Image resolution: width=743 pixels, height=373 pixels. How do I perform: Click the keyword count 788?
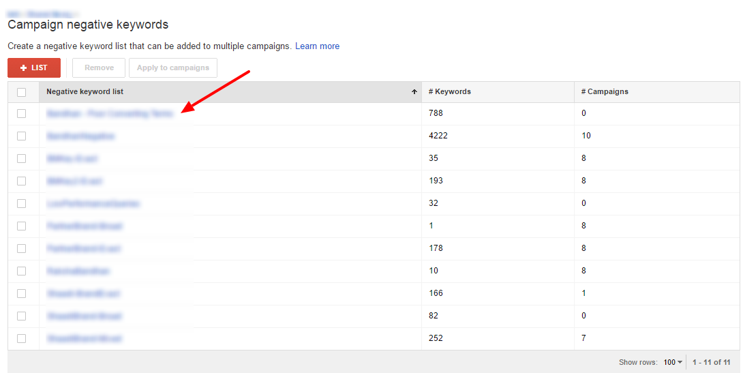click(436, 113)
